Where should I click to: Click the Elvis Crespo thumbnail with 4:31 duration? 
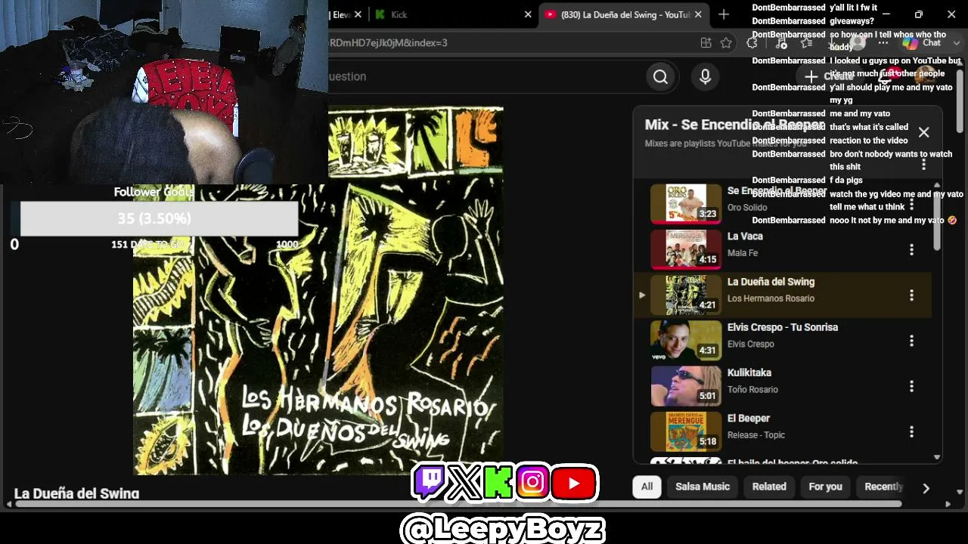(x=686, y=341)
